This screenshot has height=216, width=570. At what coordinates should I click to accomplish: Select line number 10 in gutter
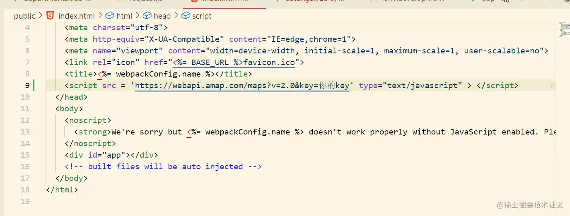point(25,97)
